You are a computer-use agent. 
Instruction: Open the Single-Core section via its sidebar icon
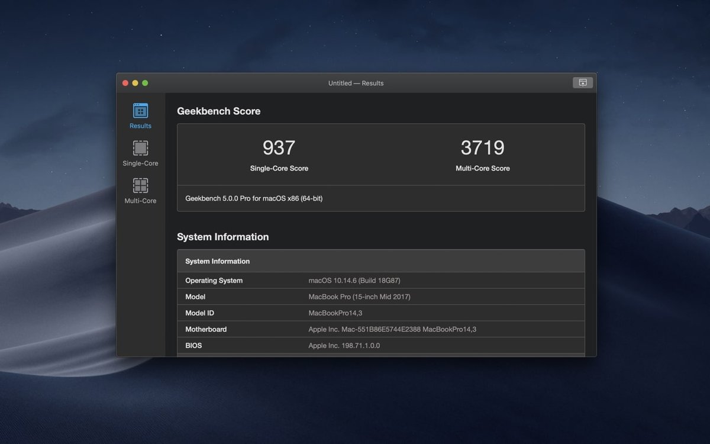tap(140, 147)
